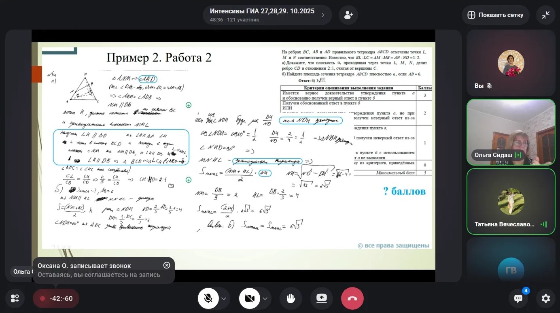Expand microphone options arrow

224,299
